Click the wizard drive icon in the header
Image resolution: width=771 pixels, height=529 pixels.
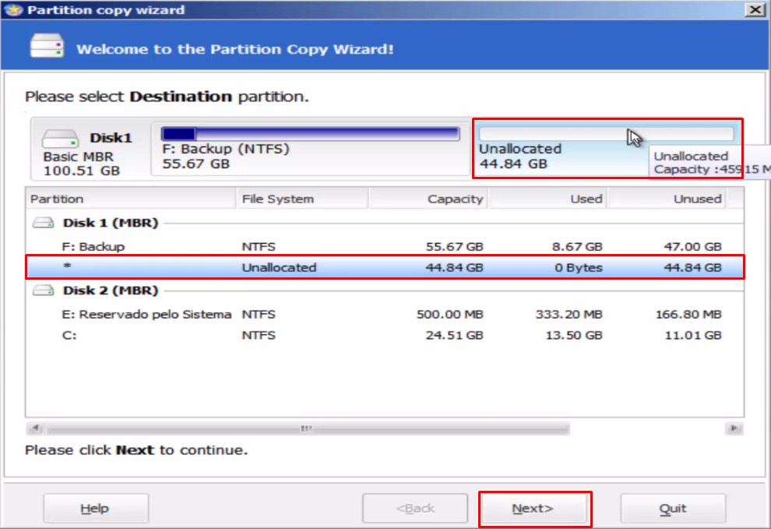(x=47, y=46)
